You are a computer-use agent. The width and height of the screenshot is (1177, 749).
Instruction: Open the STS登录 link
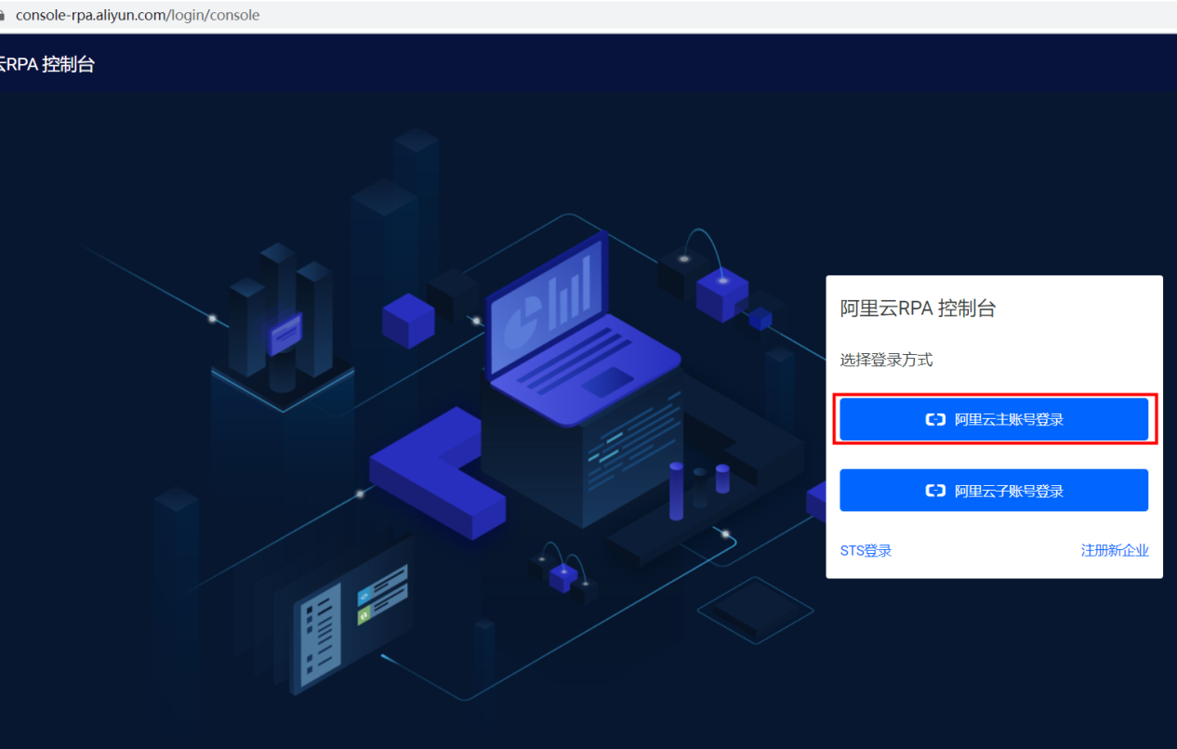(866, 551)
